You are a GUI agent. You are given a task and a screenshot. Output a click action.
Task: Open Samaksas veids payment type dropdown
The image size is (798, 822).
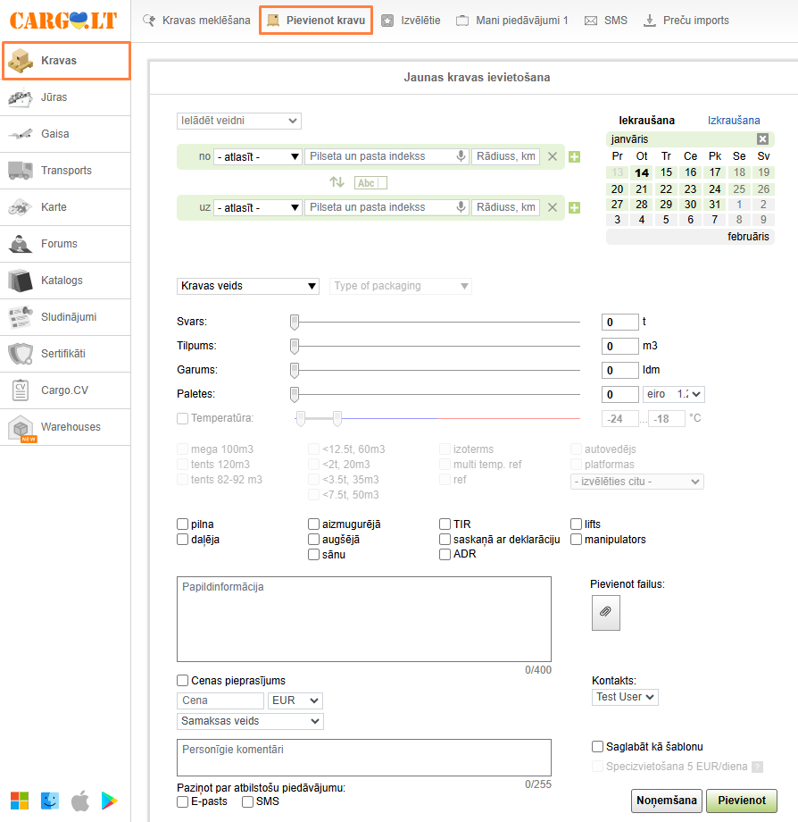coord(250,721)
